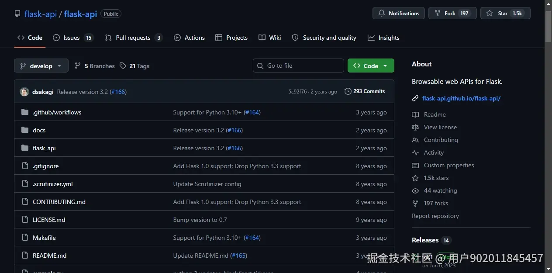
Task: Click file icon for .scrutinizer.yml
Action: click(x=25, y=184)
